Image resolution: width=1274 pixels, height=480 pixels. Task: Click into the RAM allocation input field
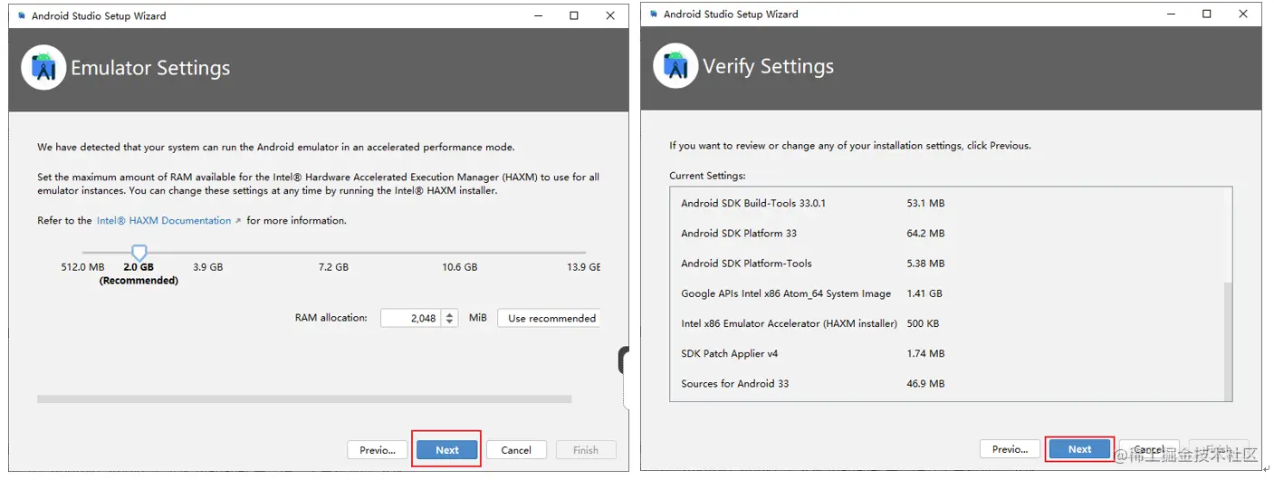pyautogui.click(x=410, y=318)
